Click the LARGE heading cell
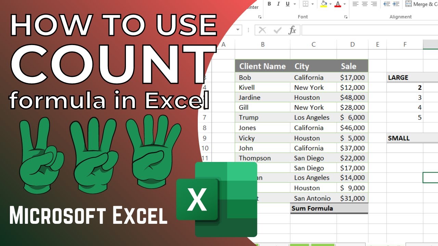The width and height of the screenshot is (438, 246). 405,78
